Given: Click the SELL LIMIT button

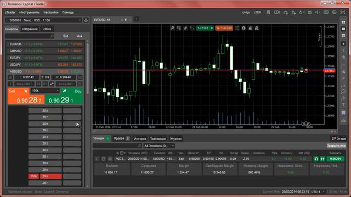Looking at the screenshot, I should (x=24, y=84).
